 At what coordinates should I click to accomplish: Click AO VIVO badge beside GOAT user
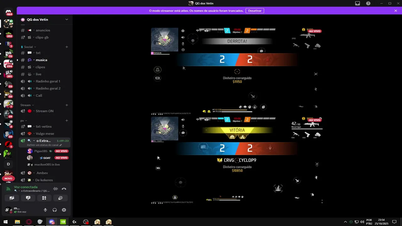click(62, 158)
